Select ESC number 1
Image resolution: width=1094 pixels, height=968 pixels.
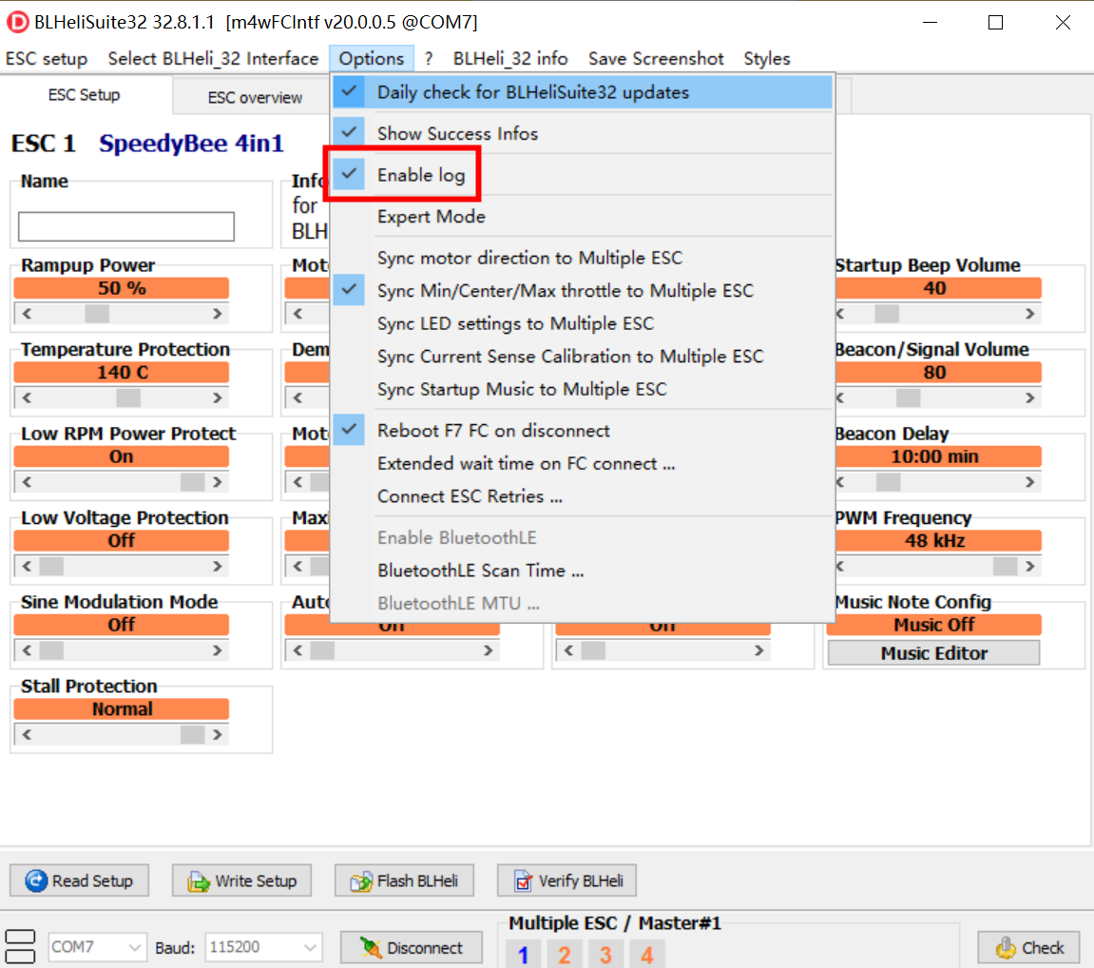[x=524, y=954]
